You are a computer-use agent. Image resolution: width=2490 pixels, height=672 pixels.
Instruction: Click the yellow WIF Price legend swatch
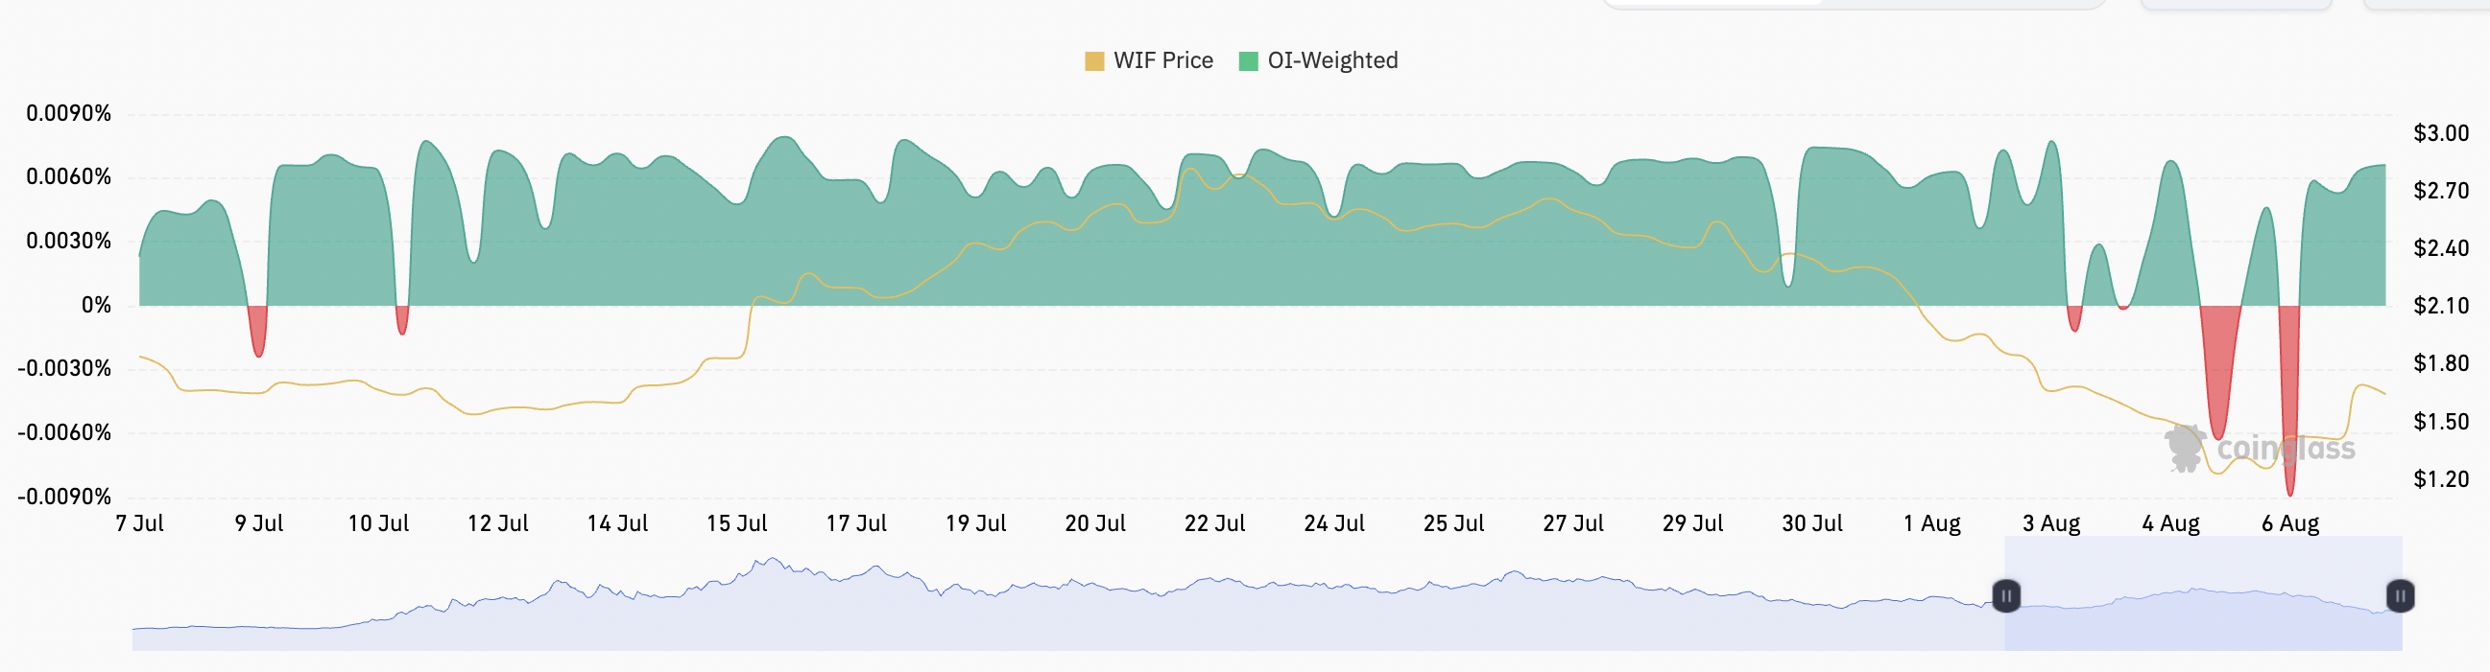pos(1094,60)
